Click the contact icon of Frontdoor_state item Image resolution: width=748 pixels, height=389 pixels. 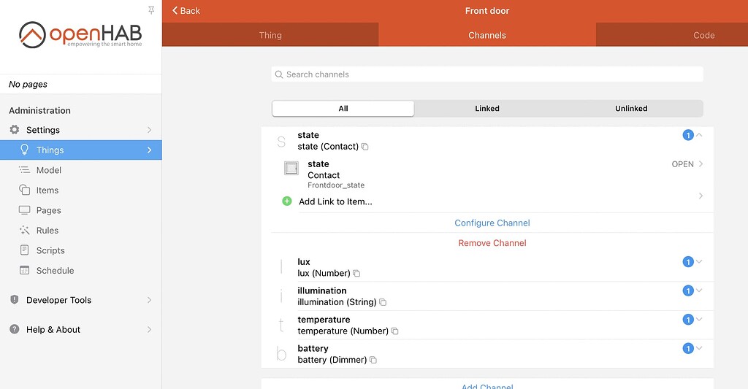pos(291,169)
